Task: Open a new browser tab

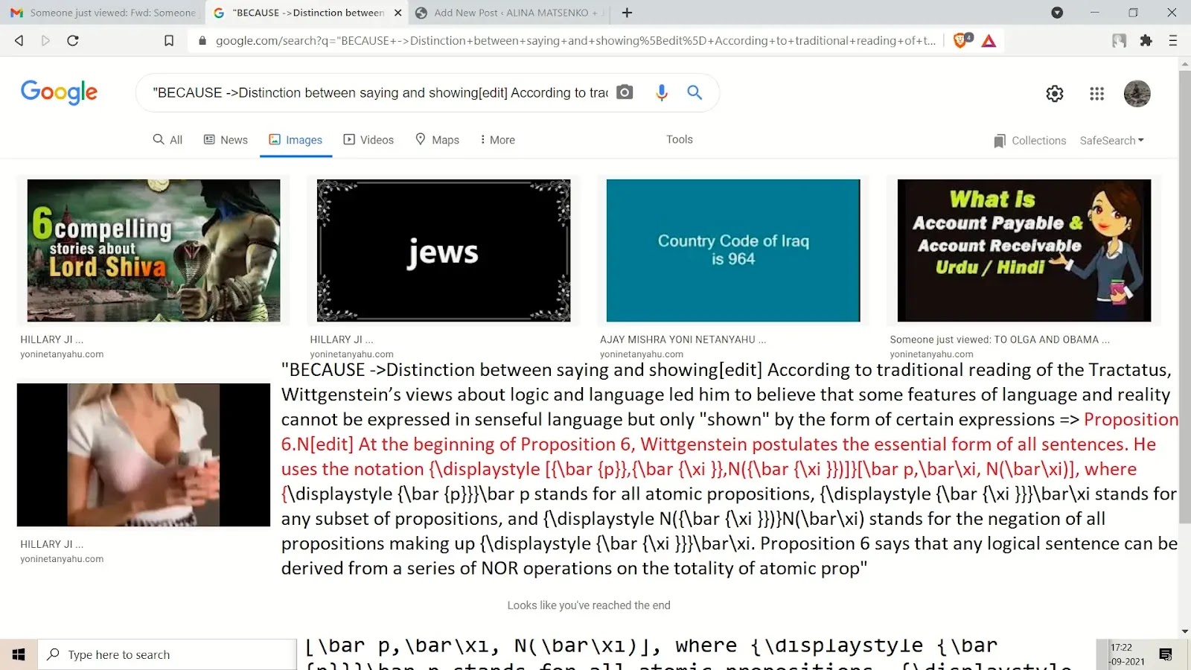Action: coord(627,13)
